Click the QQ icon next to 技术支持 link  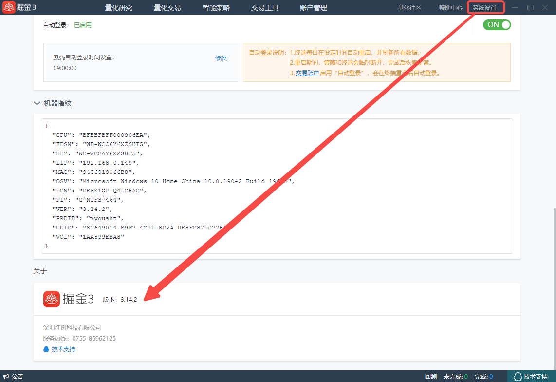coord(46,349)
